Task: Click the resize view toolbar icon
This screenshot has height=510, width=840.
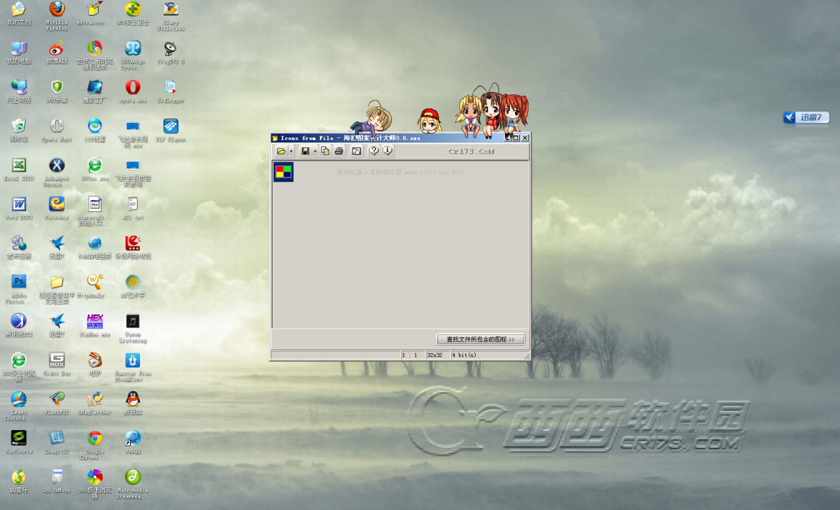Action: click(356, 151)
